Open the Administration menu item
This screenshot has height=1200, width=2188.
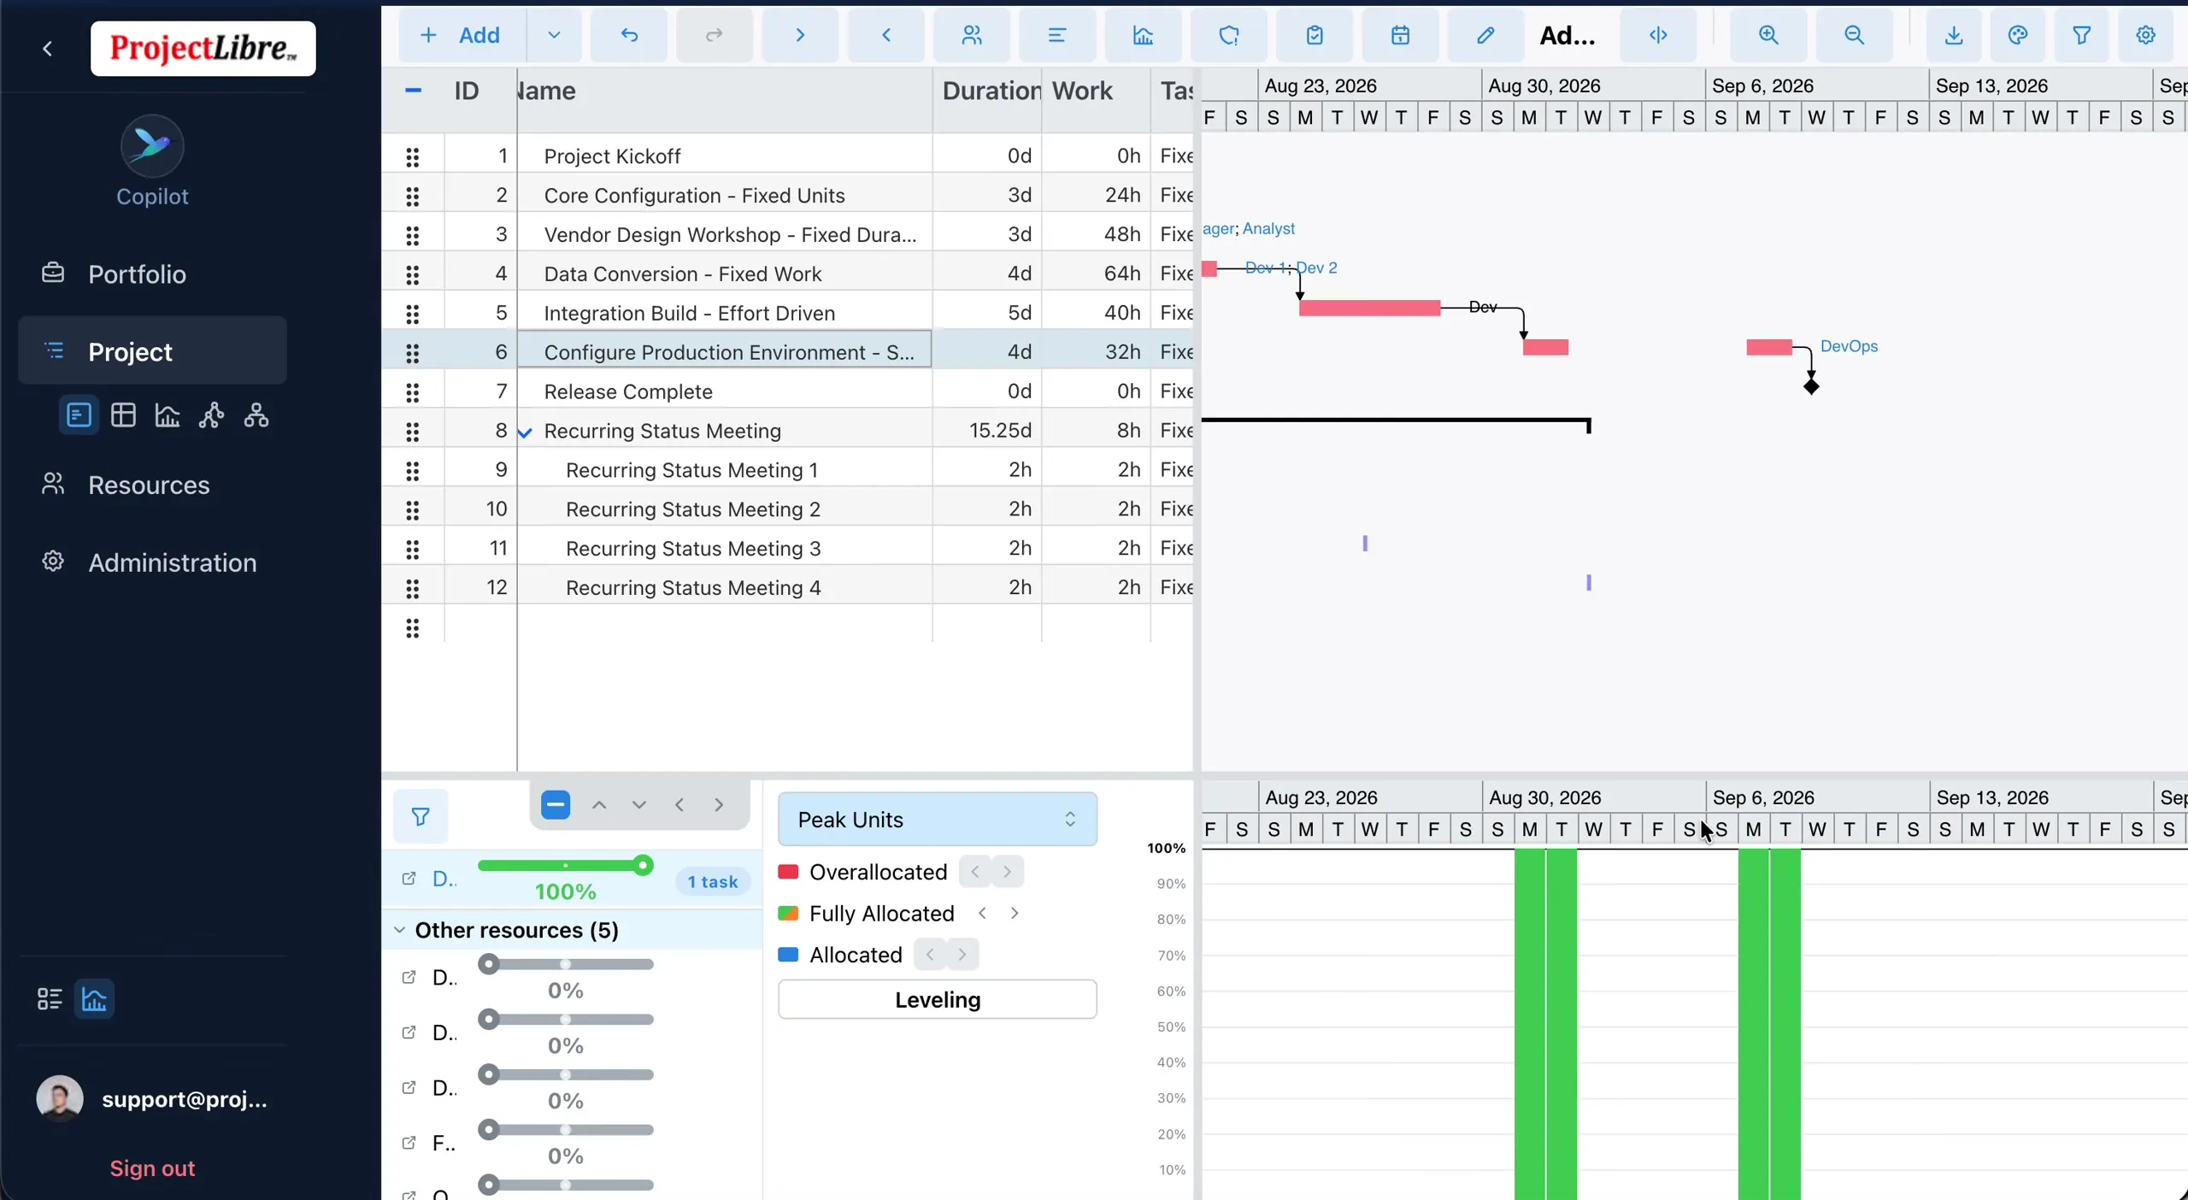(x=152, y=562)
